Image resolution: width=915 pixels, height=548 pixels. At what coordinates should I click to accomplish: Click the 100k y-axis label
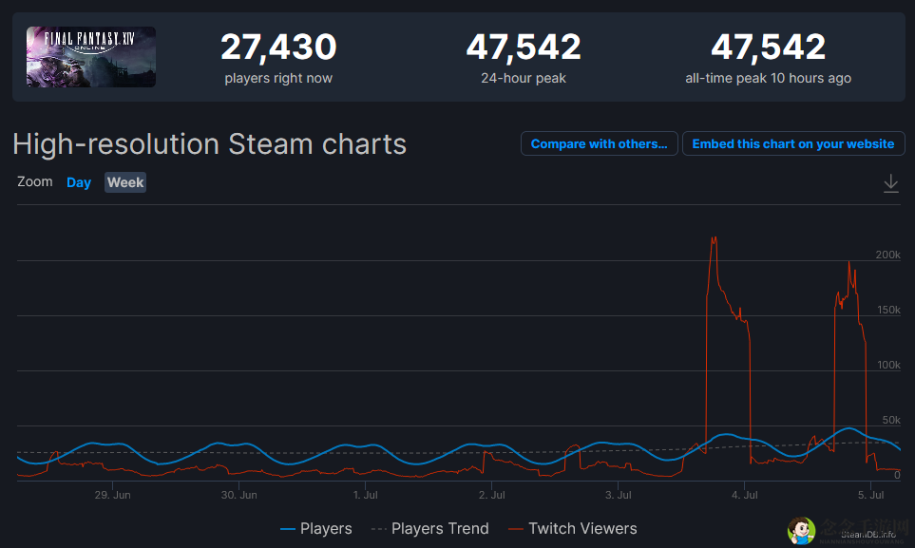pos(888,365)
